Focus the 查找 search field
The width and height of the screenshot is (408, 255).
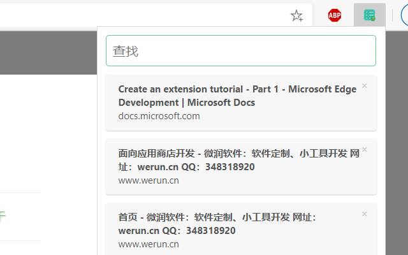240,51
